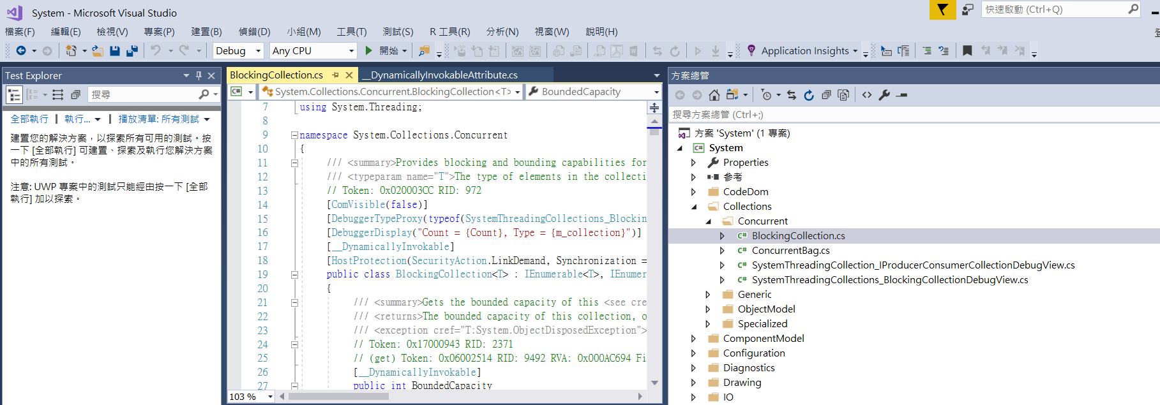
Task: Click Collapse All in Solution Explorer
Action: (x=826, y=95)
